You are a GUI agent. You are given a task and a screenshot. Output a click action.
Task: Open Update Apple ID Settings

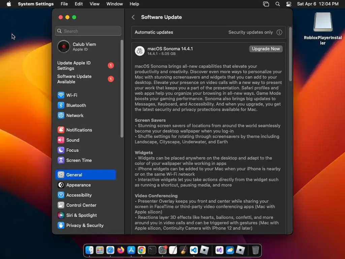point(85,65)
